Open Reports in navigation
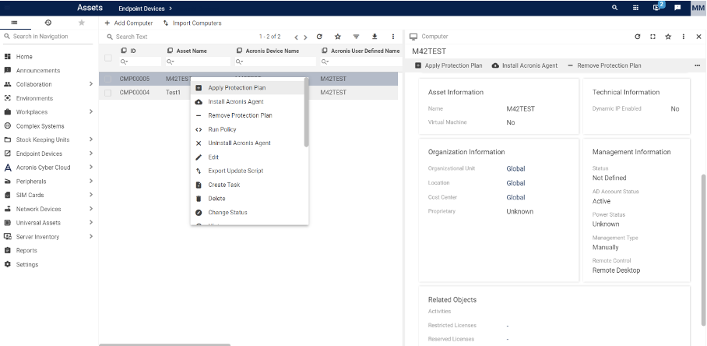The image size is (707, 346). point(26,250)
